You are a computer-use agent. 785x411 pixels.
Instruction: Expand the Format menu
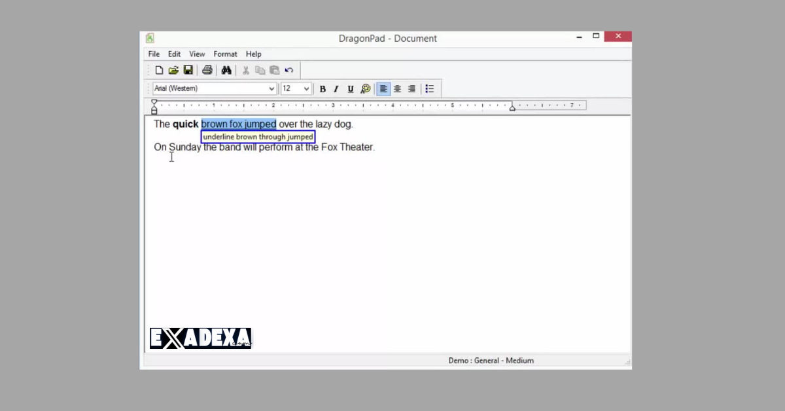[x=225, y=54]
